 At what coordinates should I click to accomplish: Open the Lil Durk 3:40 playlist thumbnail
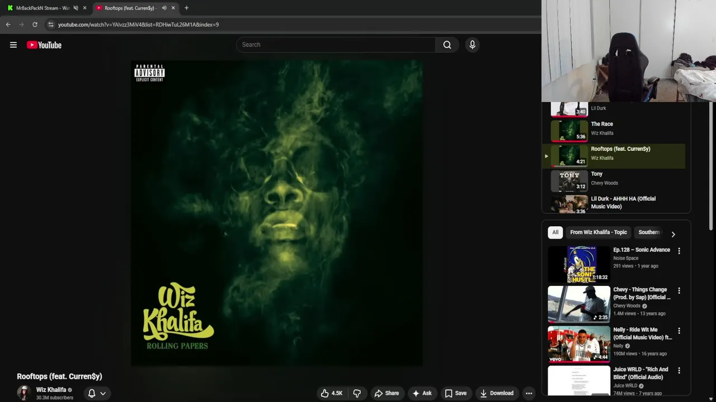(569, 109)
